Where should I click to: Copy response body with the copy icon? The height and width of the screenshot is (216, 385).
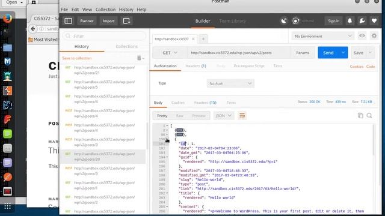click(x=360, y=115)
